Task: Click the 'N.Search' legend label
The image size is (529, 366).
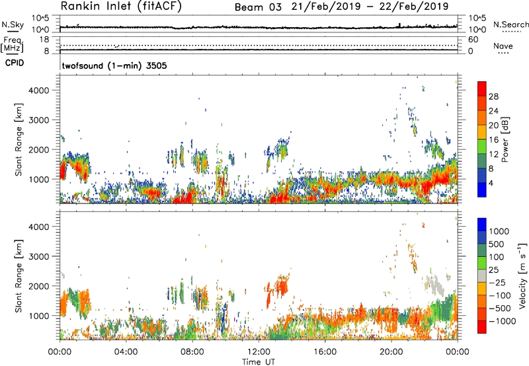Action: [510, 24]
